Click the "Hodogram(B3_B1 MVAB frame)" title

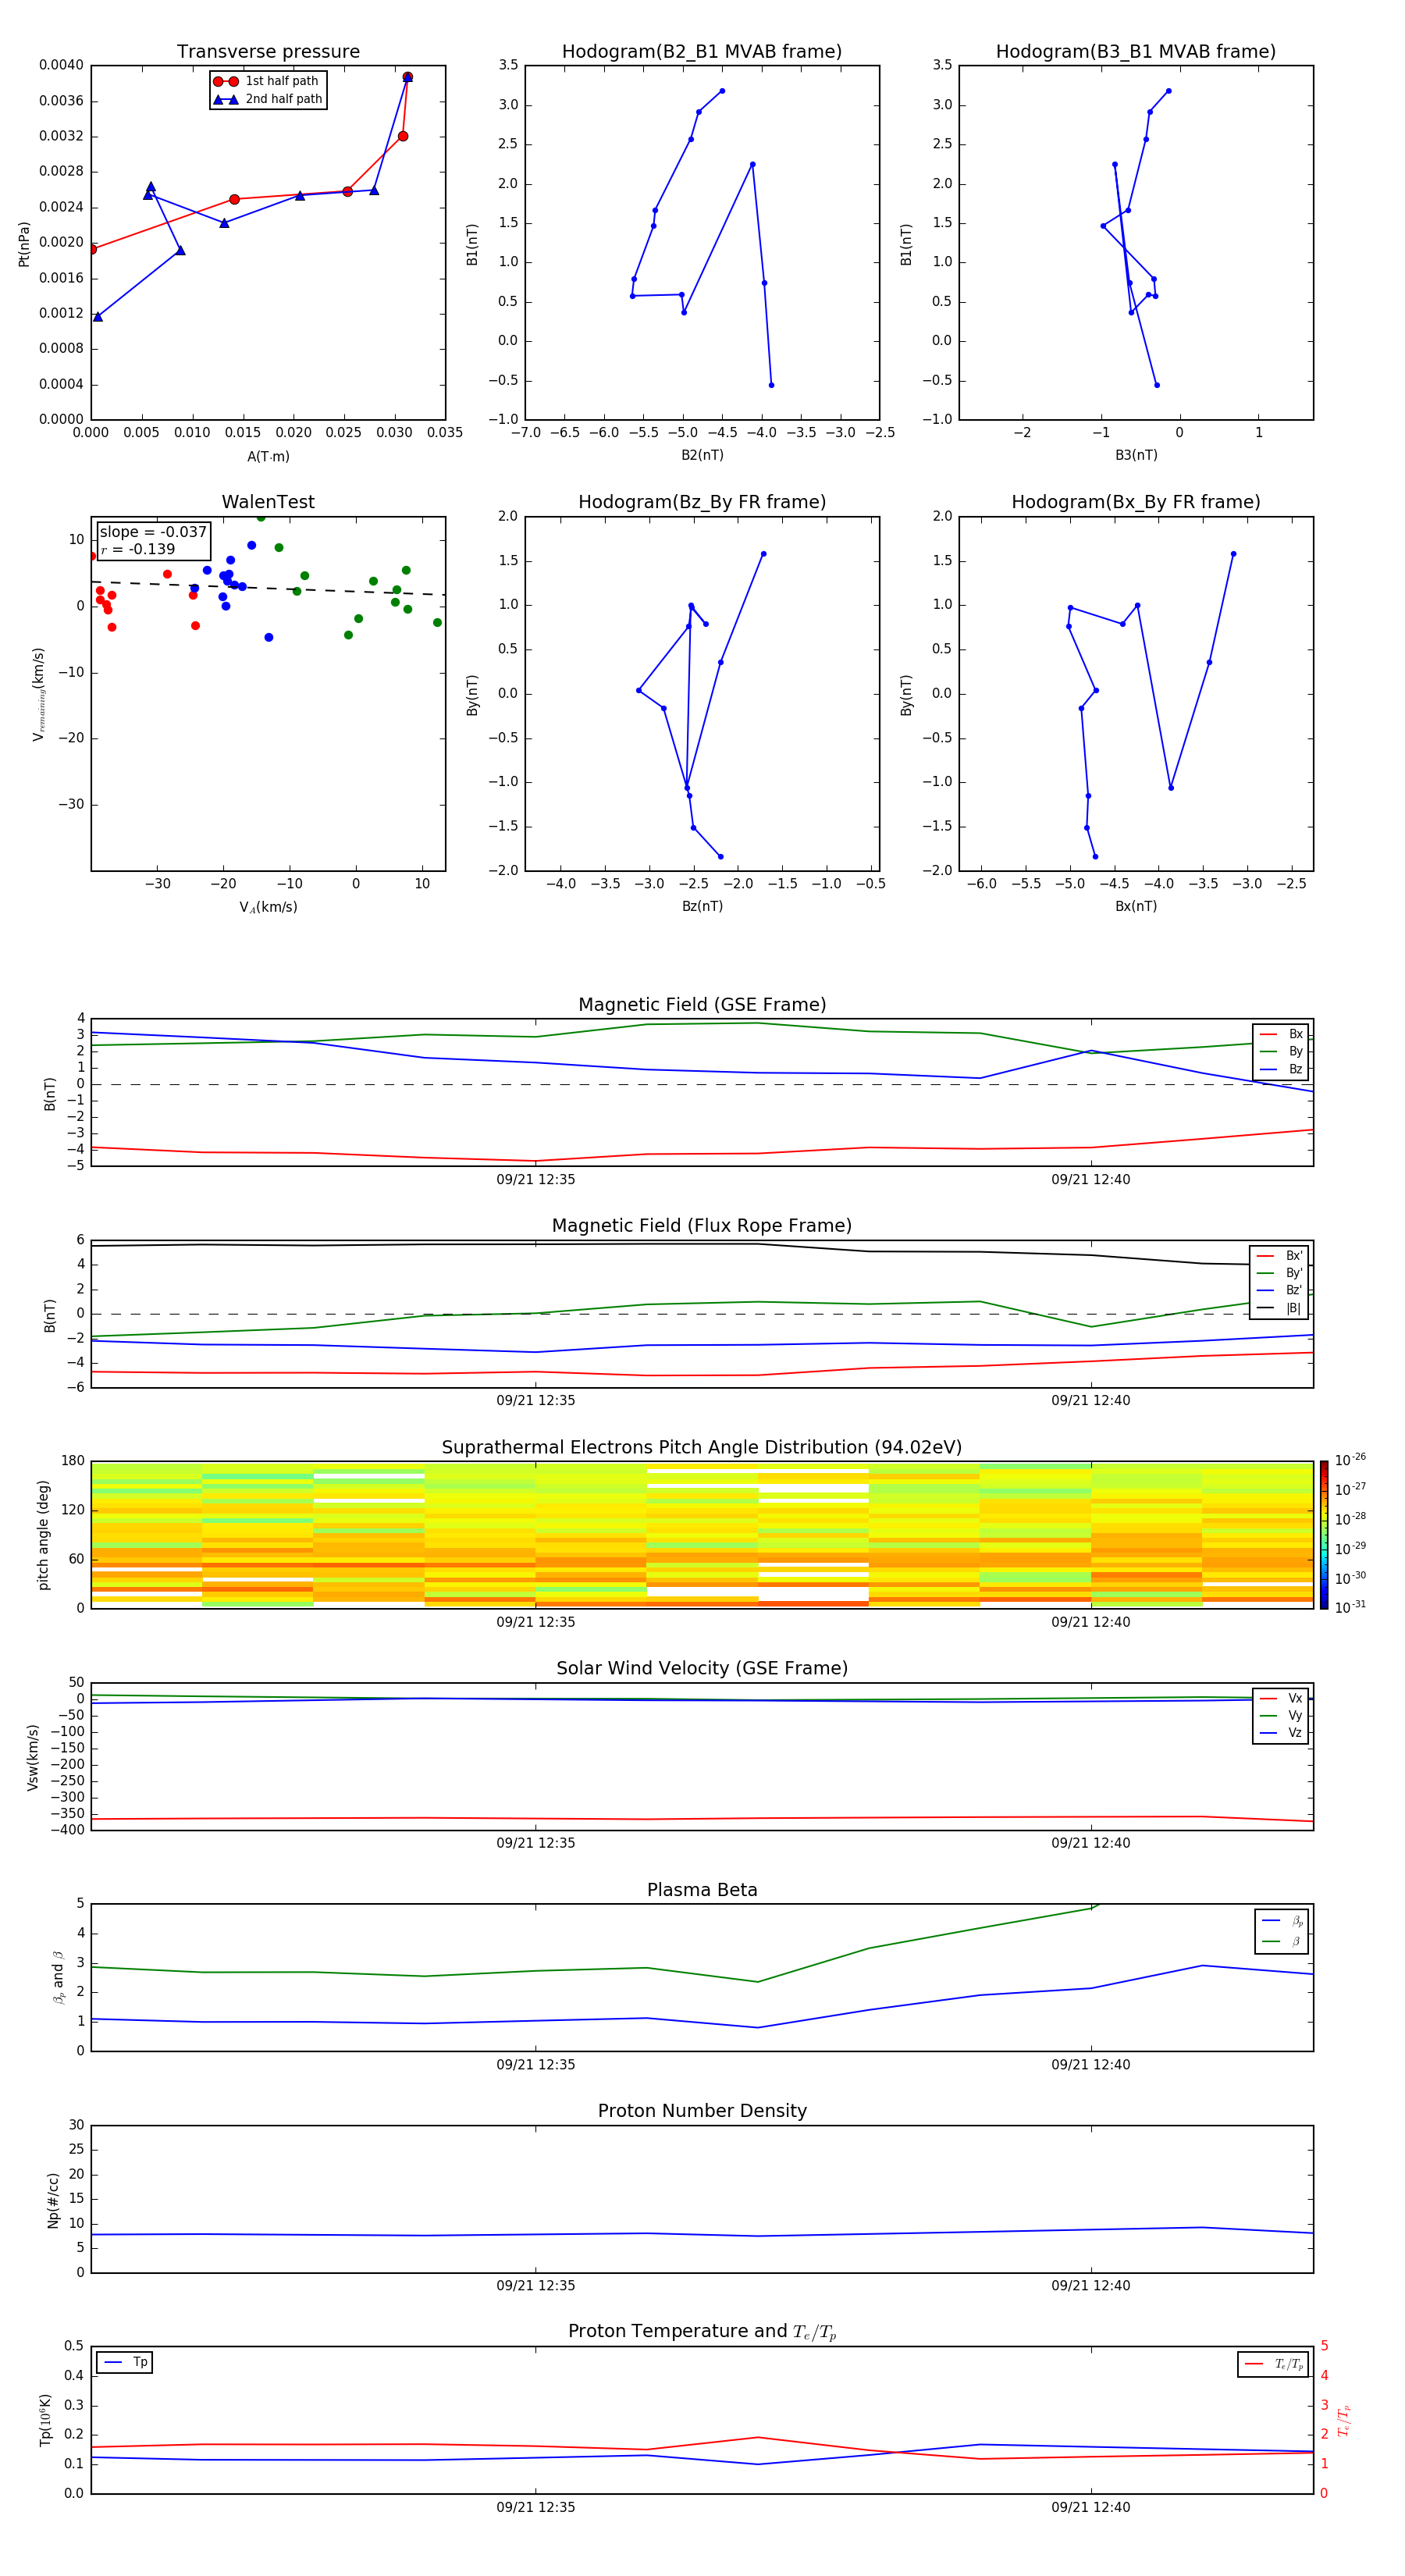point(1136,51)
